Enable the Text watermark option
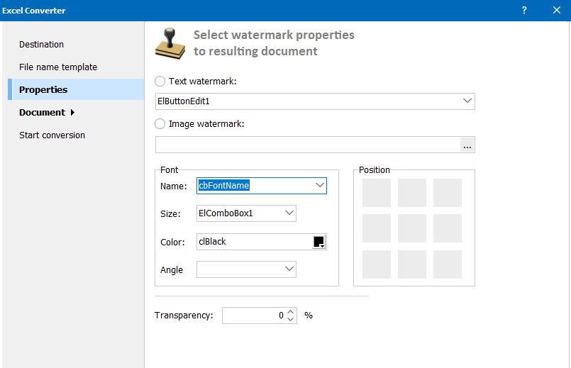Screen dimensions: 571x368 [160, 82]
